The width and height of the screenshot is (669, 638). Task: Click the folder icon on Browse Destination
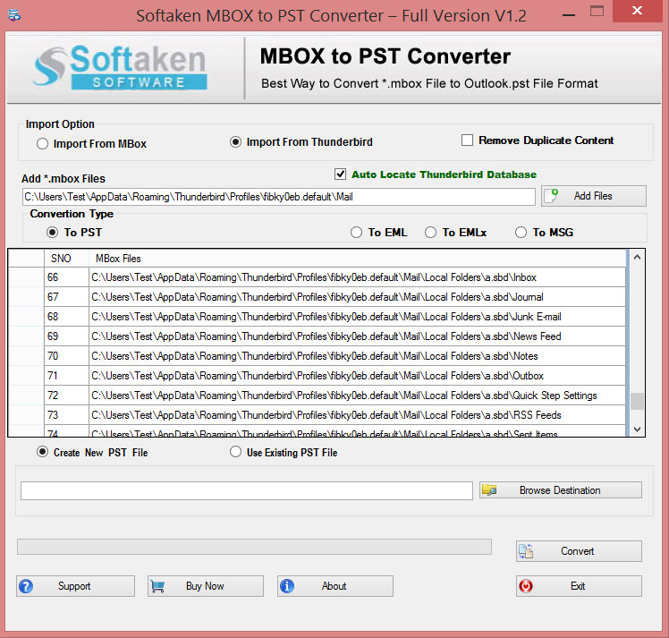[489, 490]
